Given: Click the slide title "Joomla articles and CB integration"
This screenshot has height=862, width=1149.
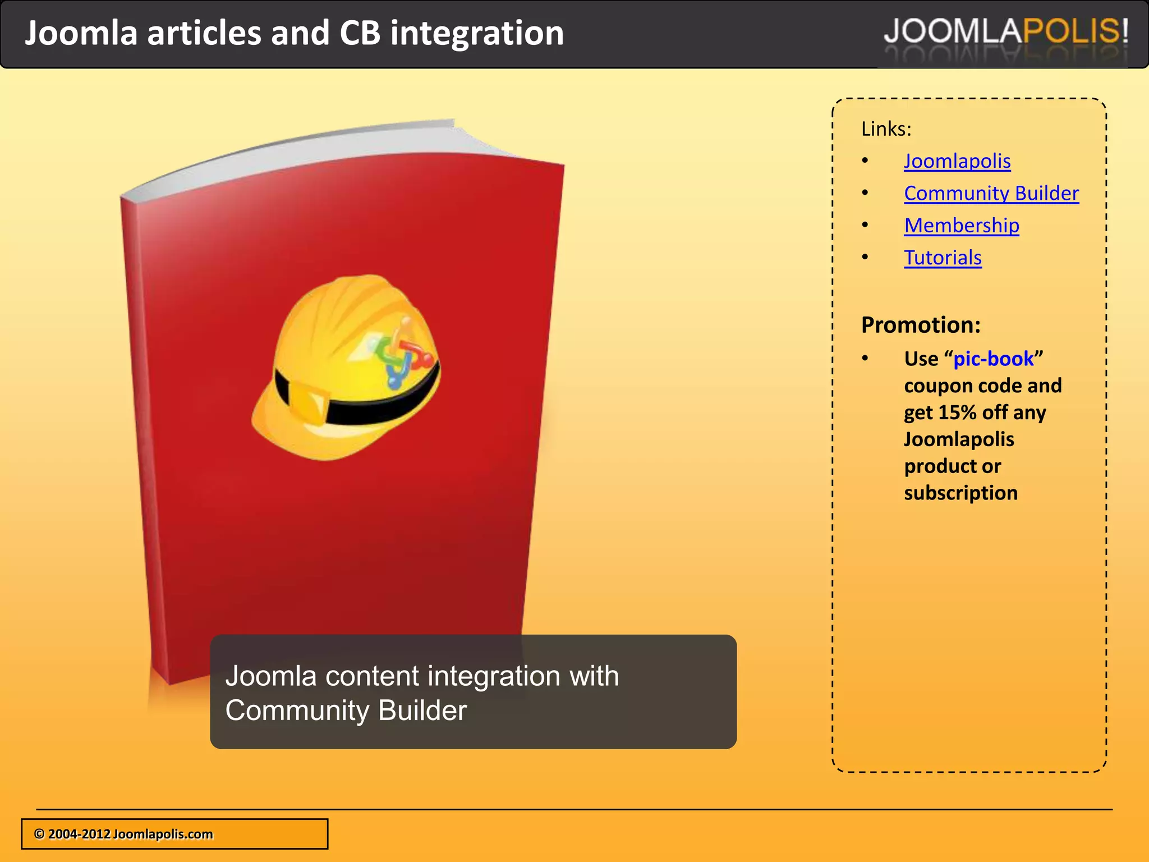Looking at the screenshot, I should (x=294, y=33).
